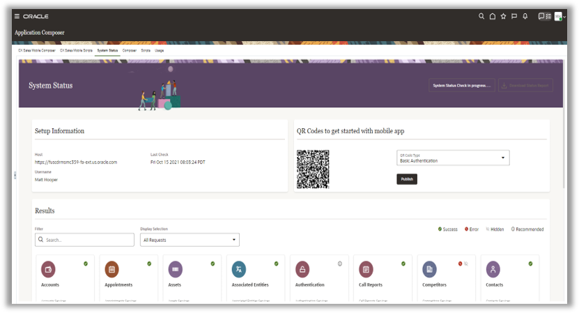Click the Contacts person icon
Screen dimensions: 579x313
click(493, 269)
